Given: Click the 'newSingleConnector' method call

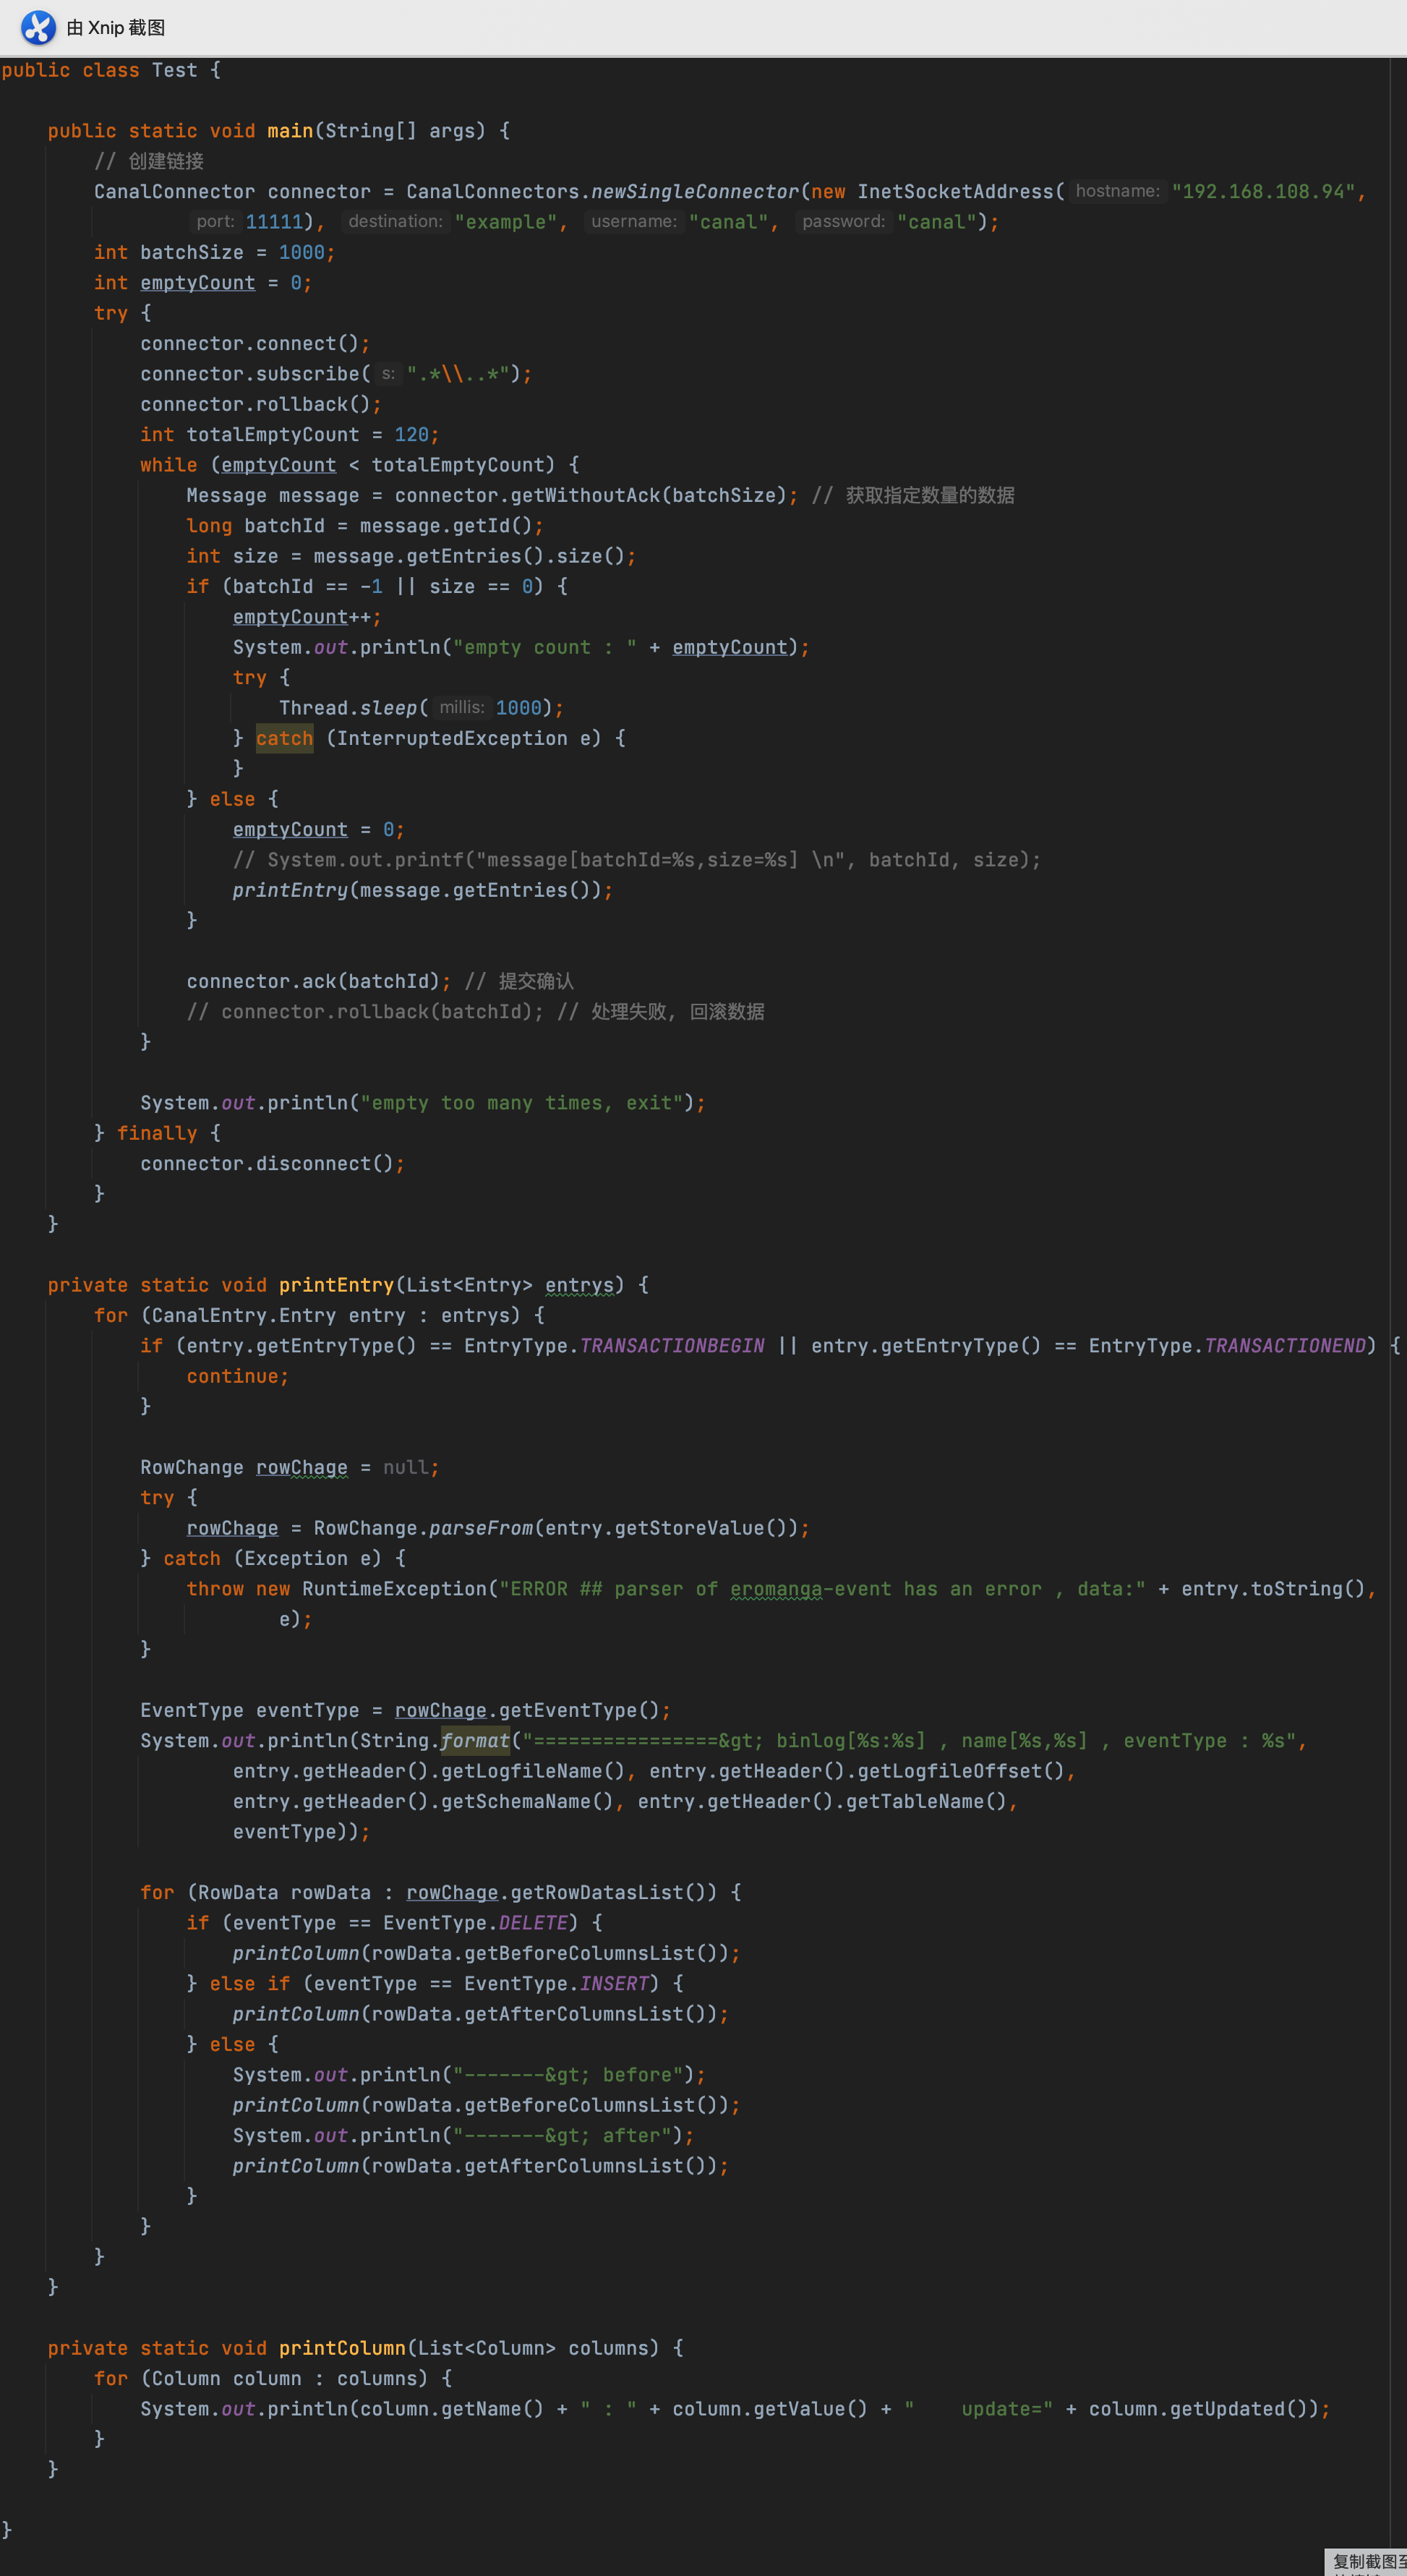Looking at the screenshot, I should click(x=694, y=192).
